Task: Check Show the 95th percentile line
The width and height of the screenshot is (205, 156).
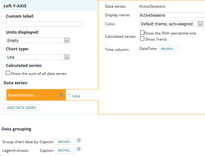Action: tap(142, 33)
